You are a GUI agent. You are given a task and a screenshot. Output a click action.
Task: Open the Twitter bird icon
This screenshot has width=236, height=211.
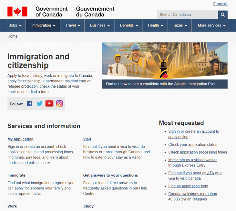pos(39,103)
